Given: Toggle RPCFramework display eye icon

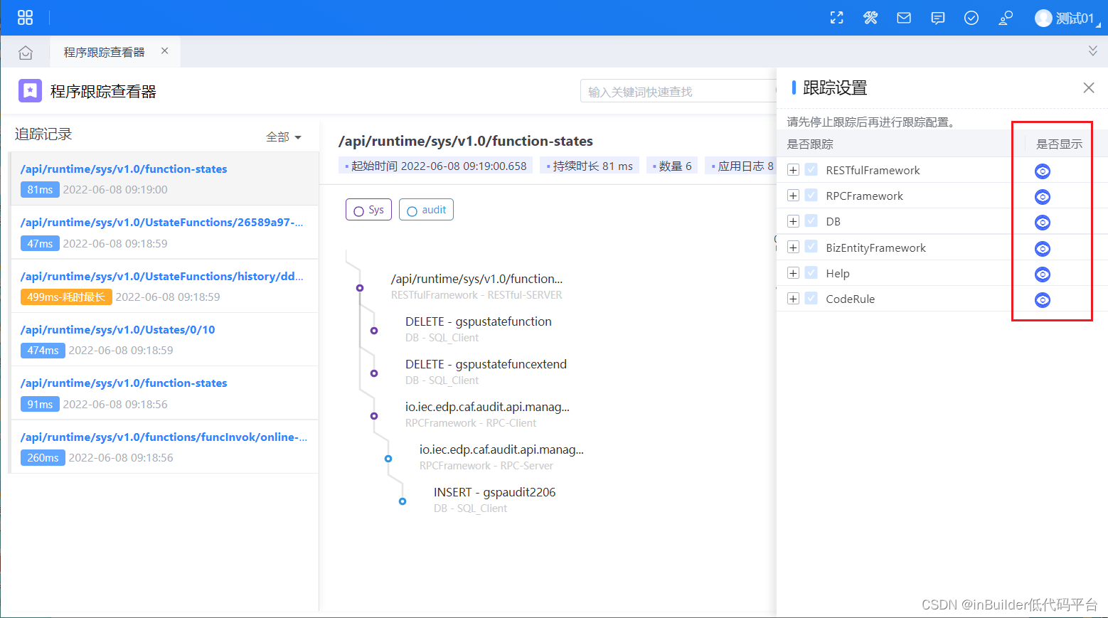Looking at the screenshot, I should 1043,197.
